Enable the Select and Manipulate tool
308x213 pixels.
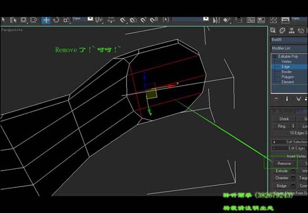pyautogui.click(x=111, y=20)
